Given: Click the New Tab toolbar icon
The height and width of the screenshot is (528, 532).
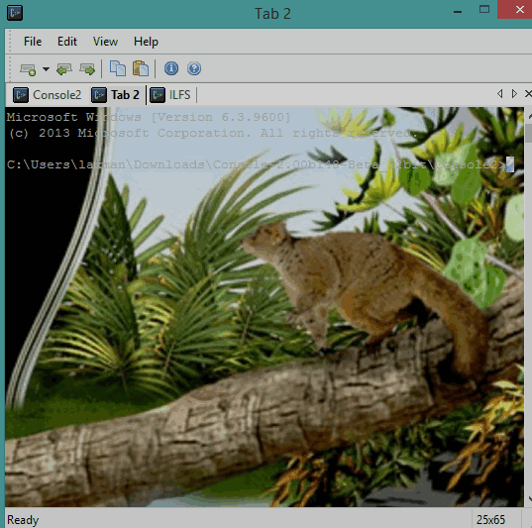Looking at the screenshot, I should [28, 69].
